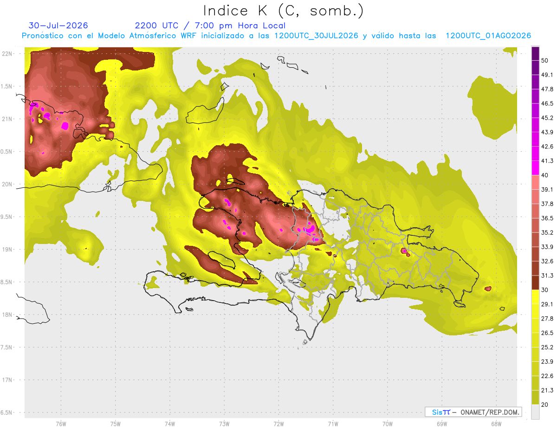Image resolution: width=557 pixels, height=430 pixels.
Task: Click the gray colorbar segment below 20
Action: tap(535, 412)
